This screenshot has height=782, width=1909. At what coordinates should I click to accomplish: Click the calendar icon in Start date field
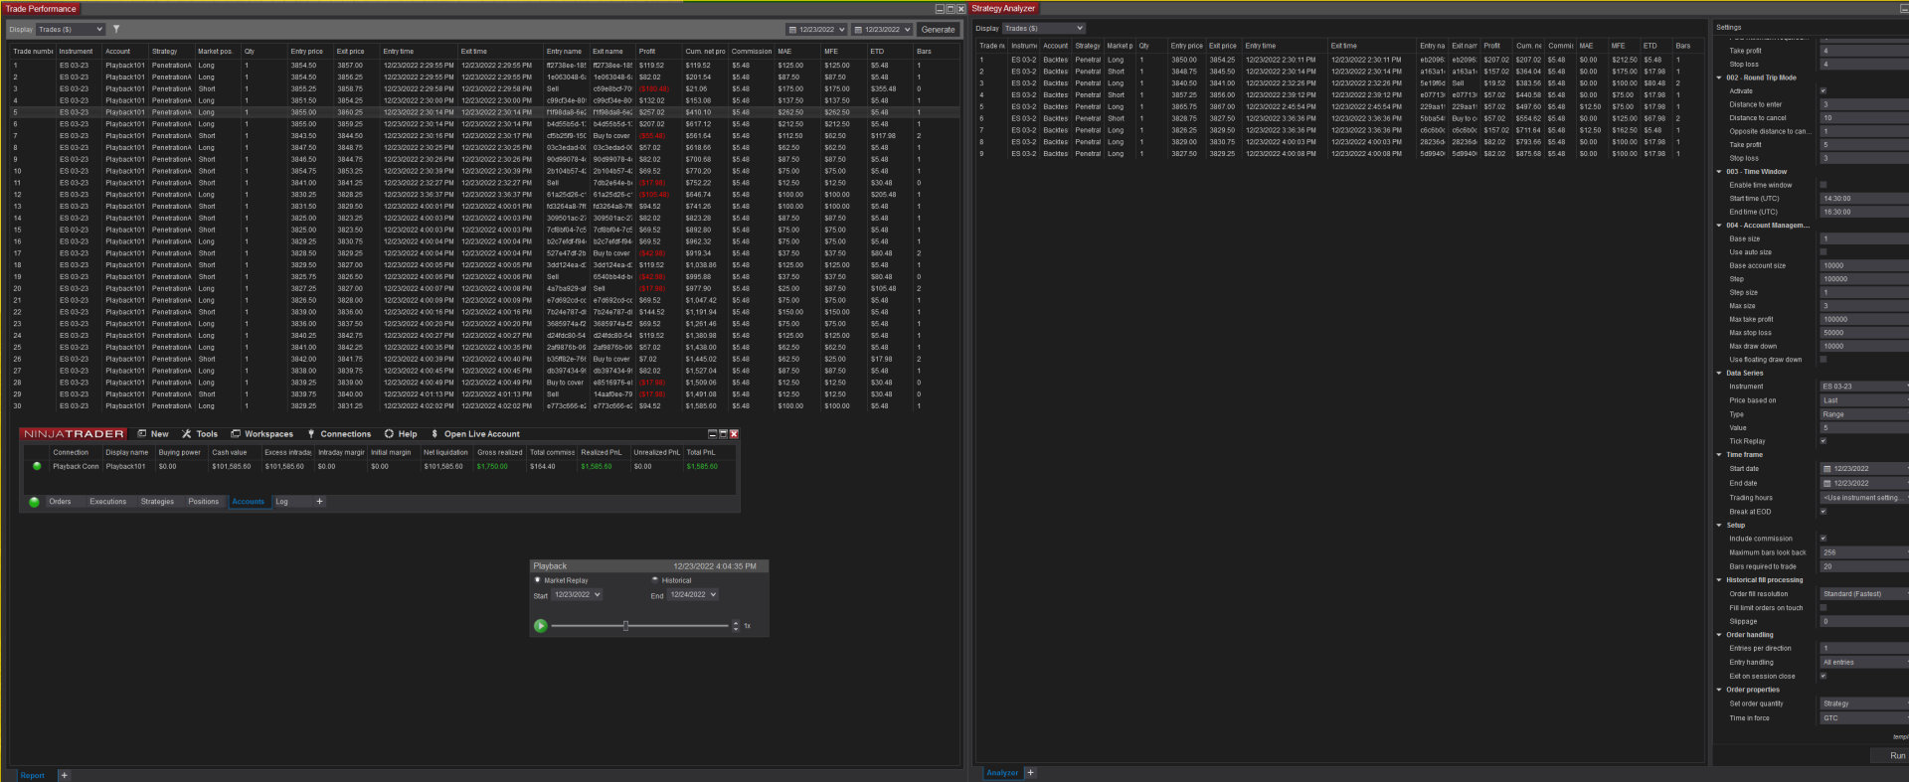coord(1826,469)
